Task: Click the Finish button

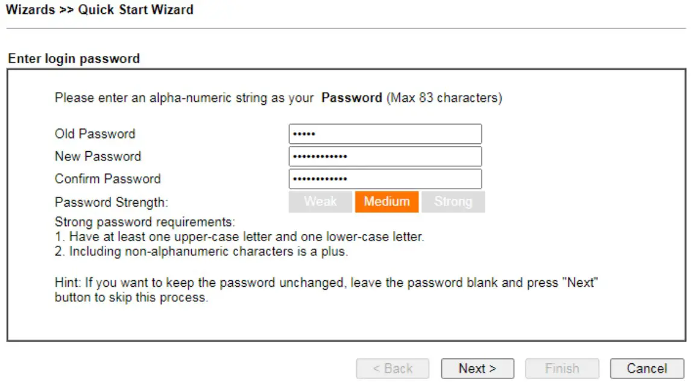Action: coord(562,368)
